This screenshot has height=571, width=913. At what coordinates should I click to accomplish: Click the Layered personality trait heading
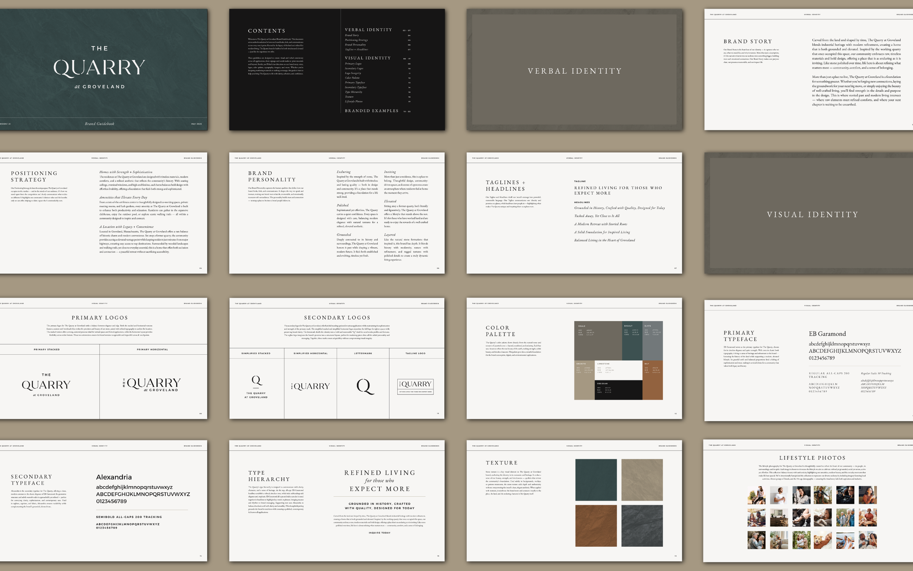(390, 235)
